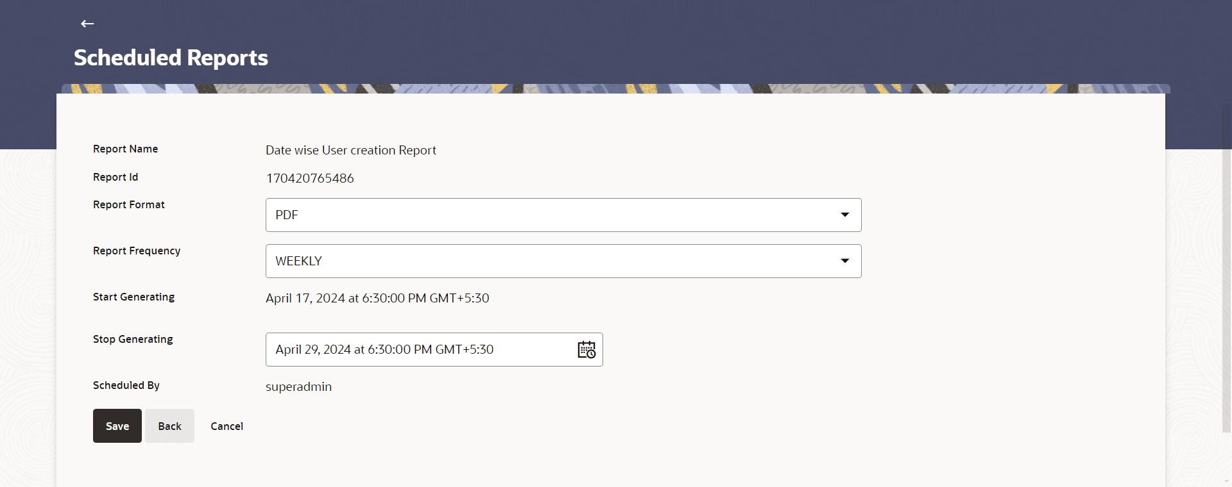Viewport: 1232px width, 487px height.
Task: Select the Date wise User creation Report name
Action: pos(351,150)
